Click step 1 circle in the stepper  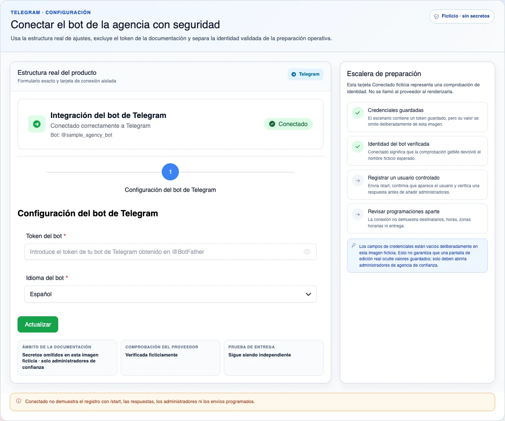[x=170, y=172]
